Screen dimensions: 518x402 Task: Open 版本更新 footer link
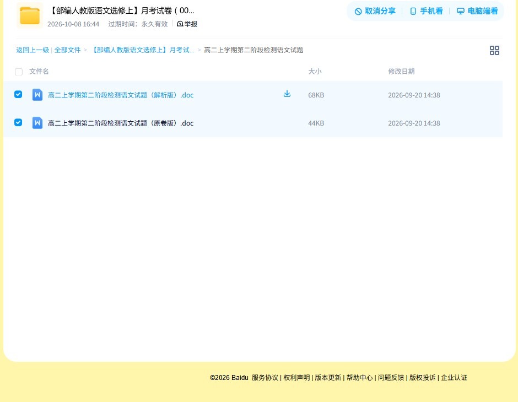[328, 378]
